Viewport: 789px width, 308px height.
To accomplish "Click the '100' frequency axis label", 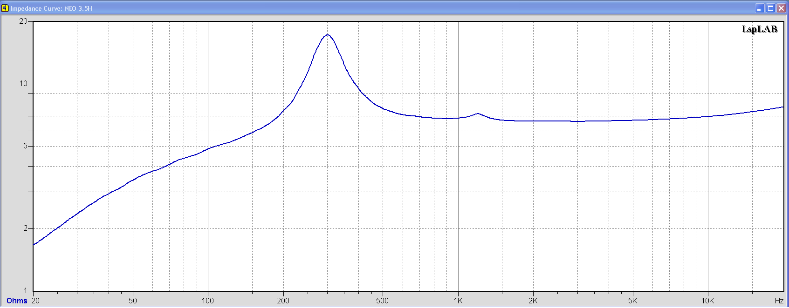I will click(208, 301).
